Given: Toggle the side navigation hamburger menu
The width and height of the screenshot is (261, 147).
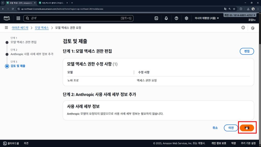Looking at the screenshot, I should pyautogui.click(x=6, y=28).
